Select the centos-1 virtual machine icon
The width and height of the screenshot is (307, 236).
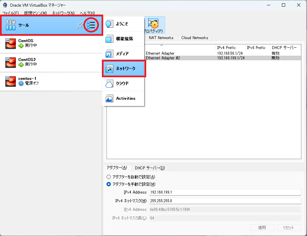point(11,82)
